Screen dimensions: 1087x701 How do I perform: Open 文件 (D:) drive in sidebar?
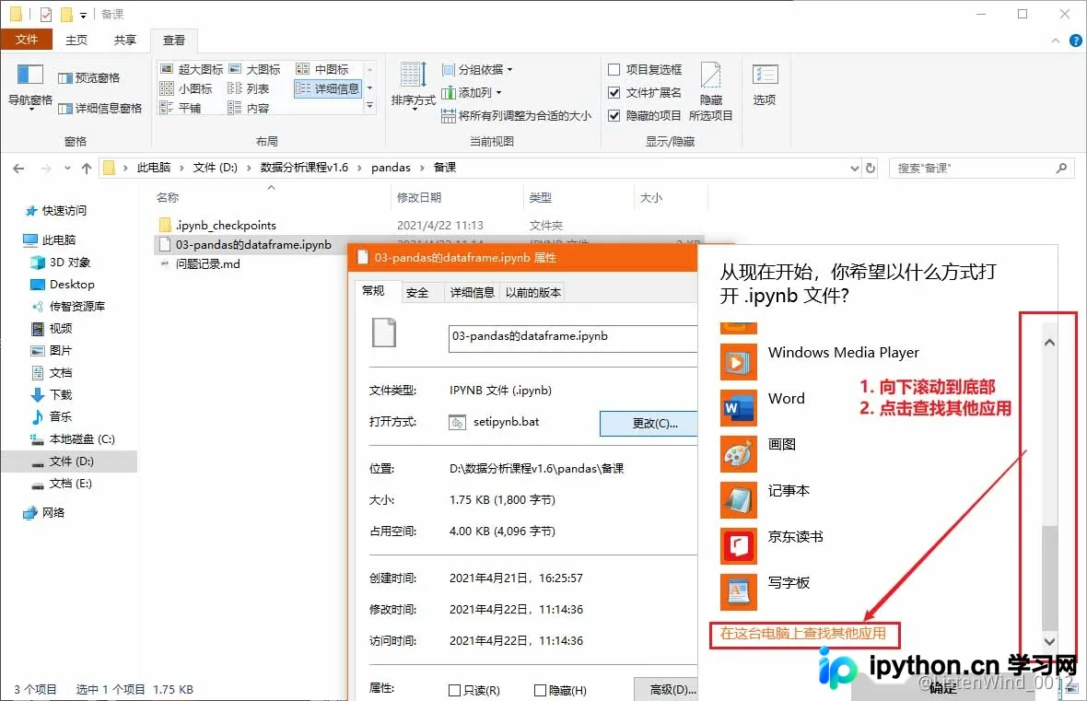tap(70, 461)
